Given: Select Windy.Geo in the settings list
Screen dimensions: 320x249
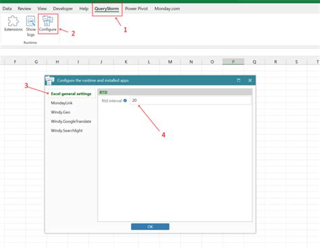Looking at the screenshot, I should click(x=61, y=112).
